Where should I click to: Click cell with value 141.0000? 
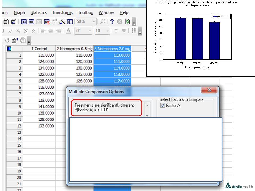coord(39,107)
